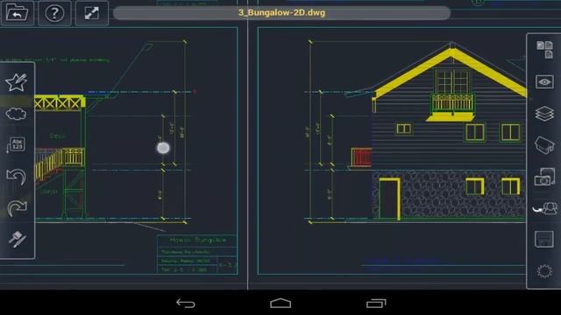Click the 3_Bungalow-2D.dwg title bar

[x=281, y=13]
